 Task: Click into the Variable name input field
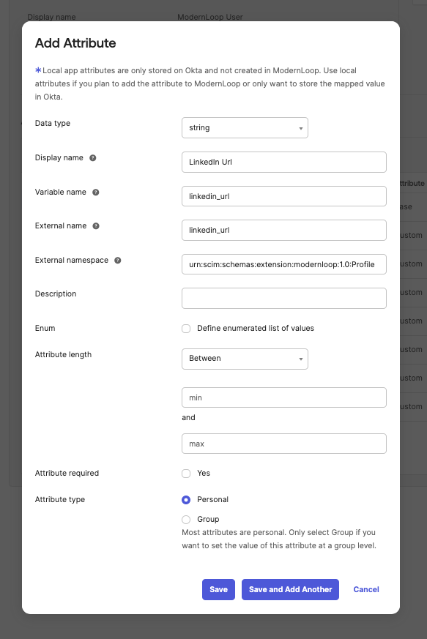point(284,196)
